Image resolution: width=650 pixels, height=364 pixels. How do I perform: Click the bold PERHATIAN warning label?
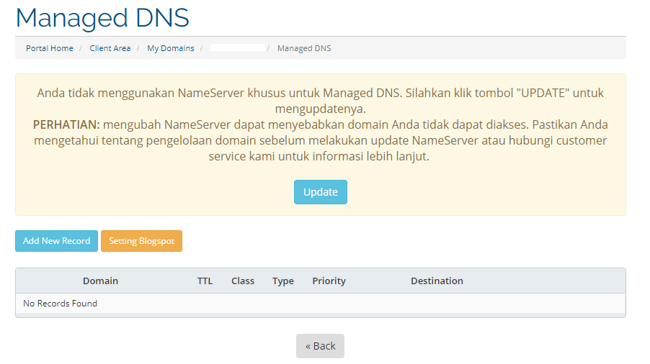(66, 124)
